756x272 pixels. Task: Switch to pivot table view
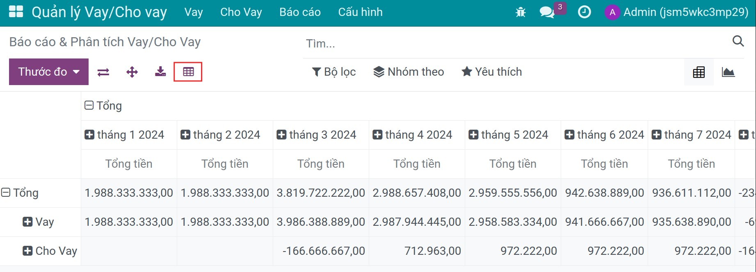coord(699,72)
